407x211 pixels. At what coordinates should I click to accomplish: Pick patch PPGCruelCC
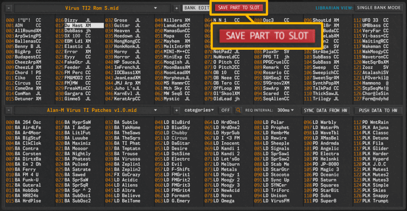(x=272, y=62)
